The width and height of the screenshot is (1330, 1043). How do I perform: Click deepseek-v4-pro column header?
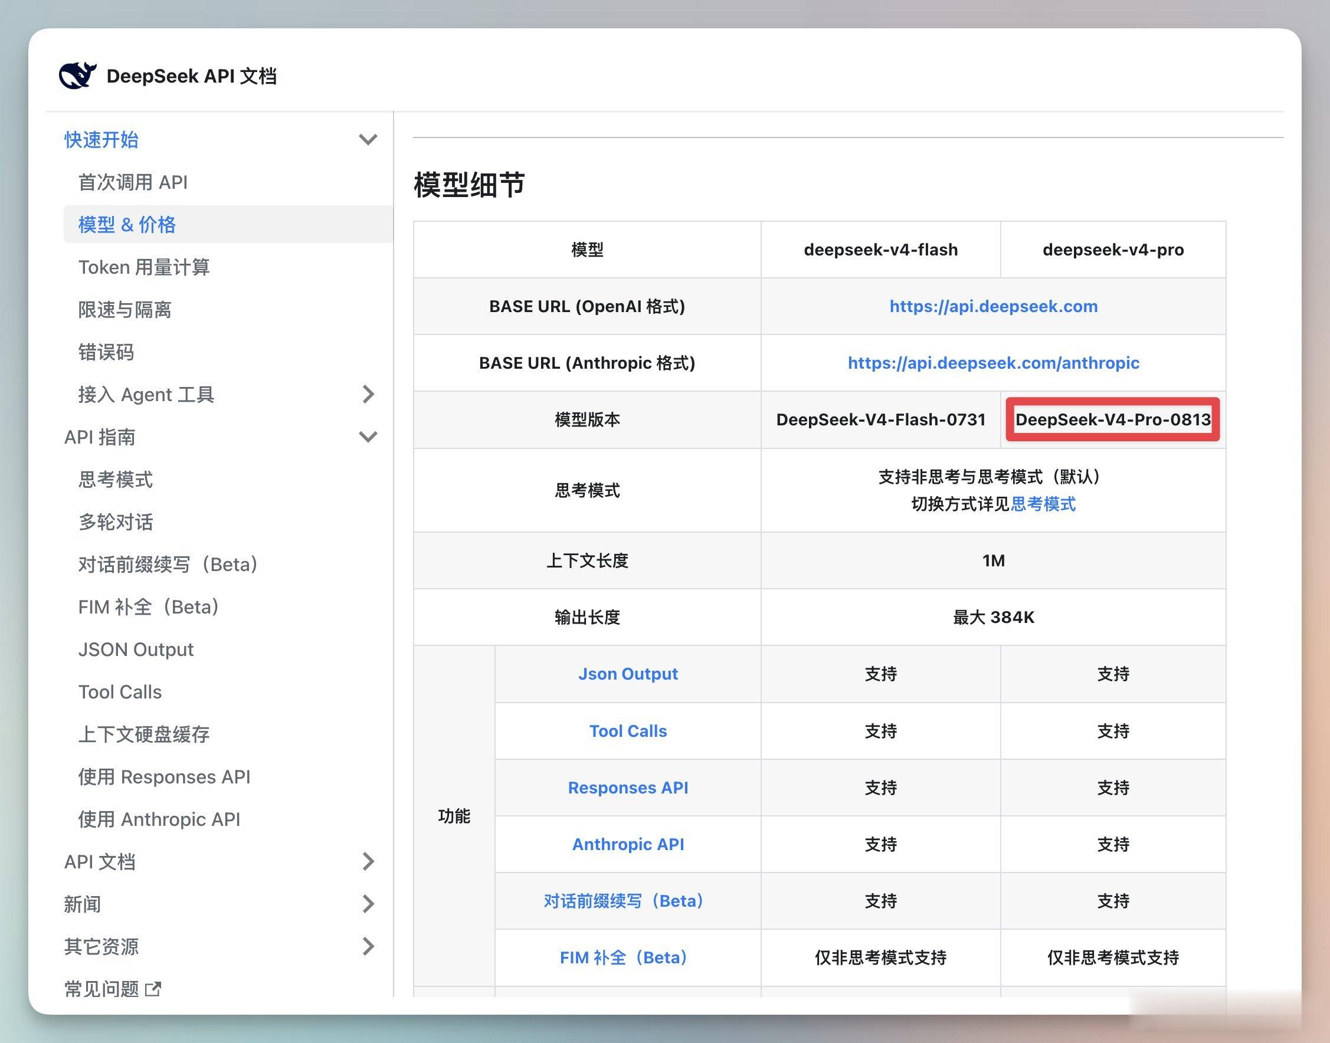[1113, 250]
